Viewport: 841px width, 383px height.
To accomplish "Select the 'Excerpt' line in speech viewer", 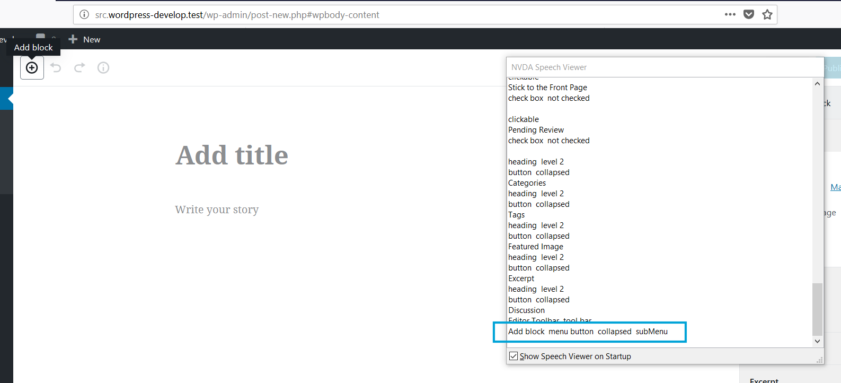I will tap(521, 278).
